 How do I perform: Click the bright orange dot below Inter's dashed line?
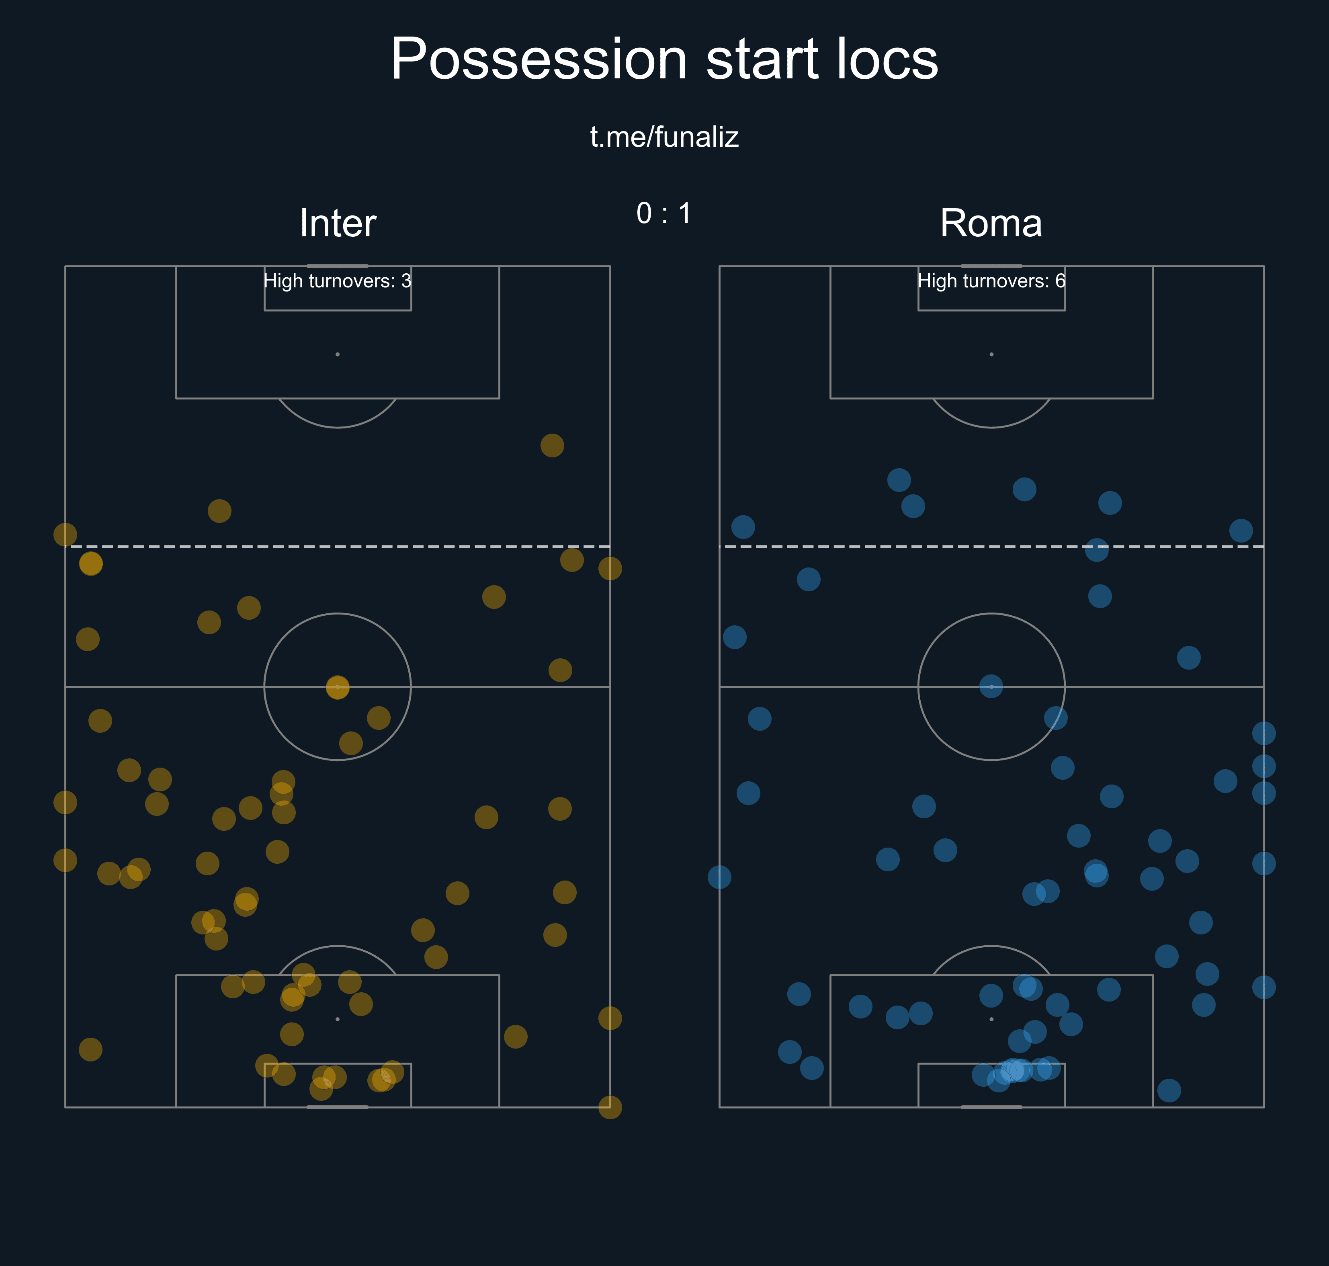click(x=91, y=563)
